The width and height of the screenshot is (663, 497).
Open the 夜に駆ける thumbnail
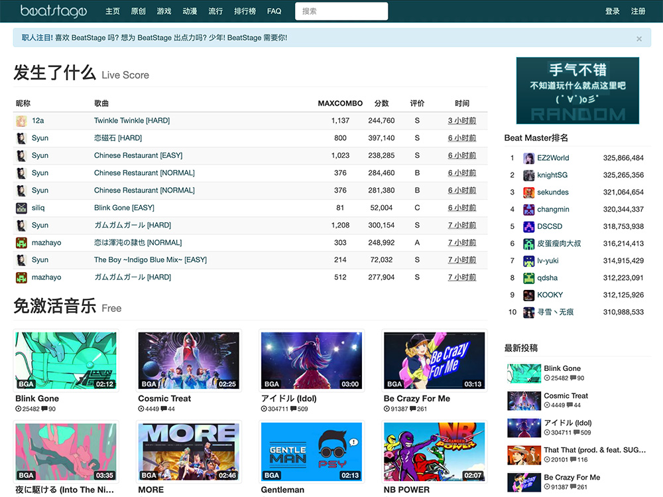coord(66,452)
